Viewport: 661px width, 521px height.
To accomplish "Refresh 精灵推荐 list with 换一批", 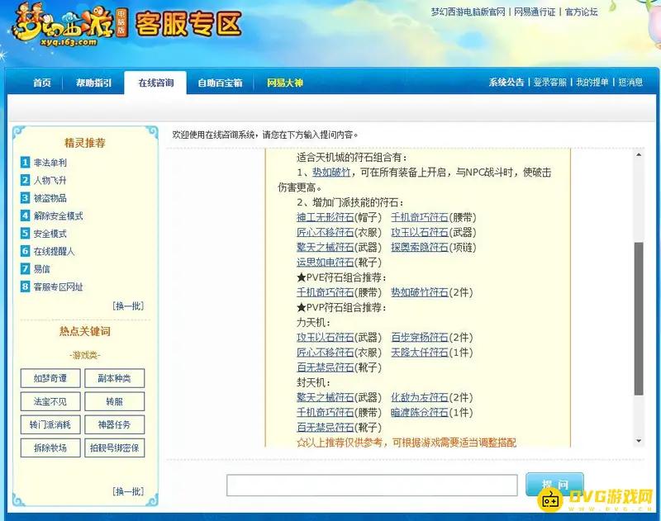I will (128, 305).
